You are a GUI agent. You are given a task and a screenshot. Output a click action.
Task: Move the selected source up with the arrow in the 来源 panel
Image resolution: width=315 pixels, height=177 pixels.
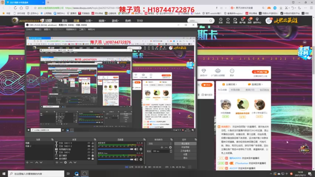(70, 162)
